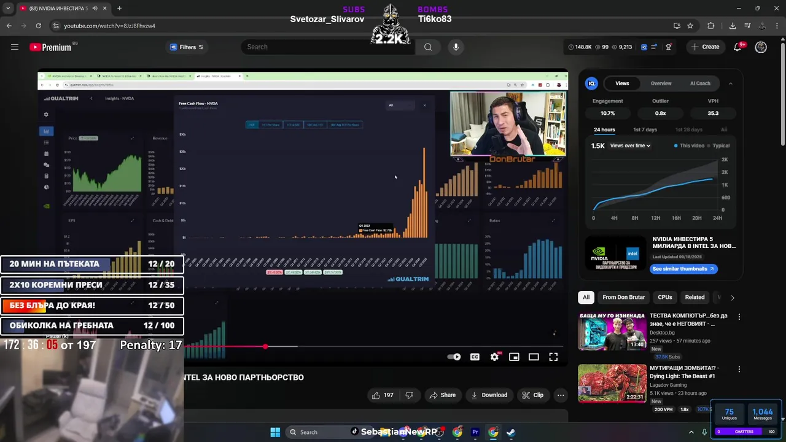Screen dimensions: 786x442
Task: Dislike the video
Action: [x=410, y=395]
